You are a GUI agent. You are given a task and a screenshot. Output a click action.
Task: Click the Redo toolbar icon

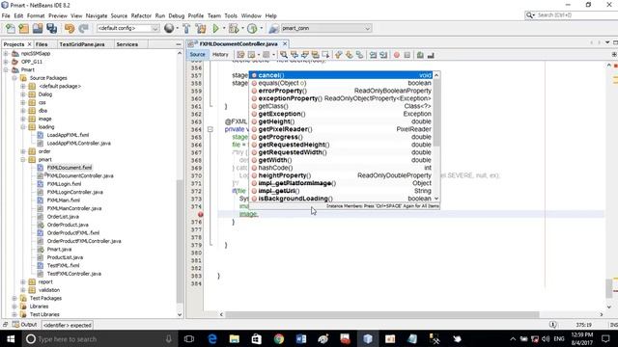click(x=83, y=28)
